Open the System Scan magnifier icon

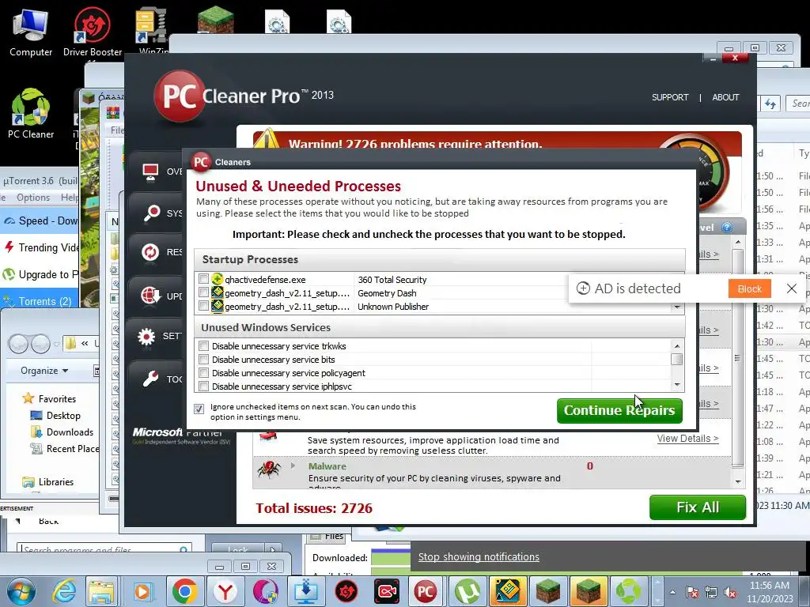click(151, 212)
